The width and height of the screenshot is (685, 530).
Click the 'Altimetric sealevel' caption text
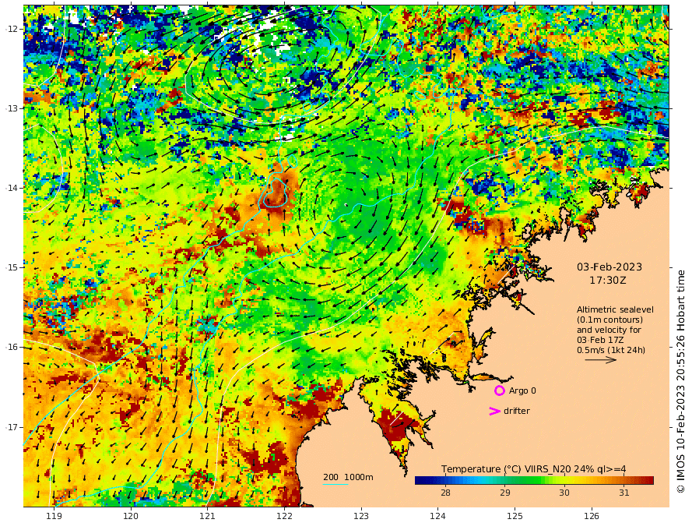(x=615, y=309)
